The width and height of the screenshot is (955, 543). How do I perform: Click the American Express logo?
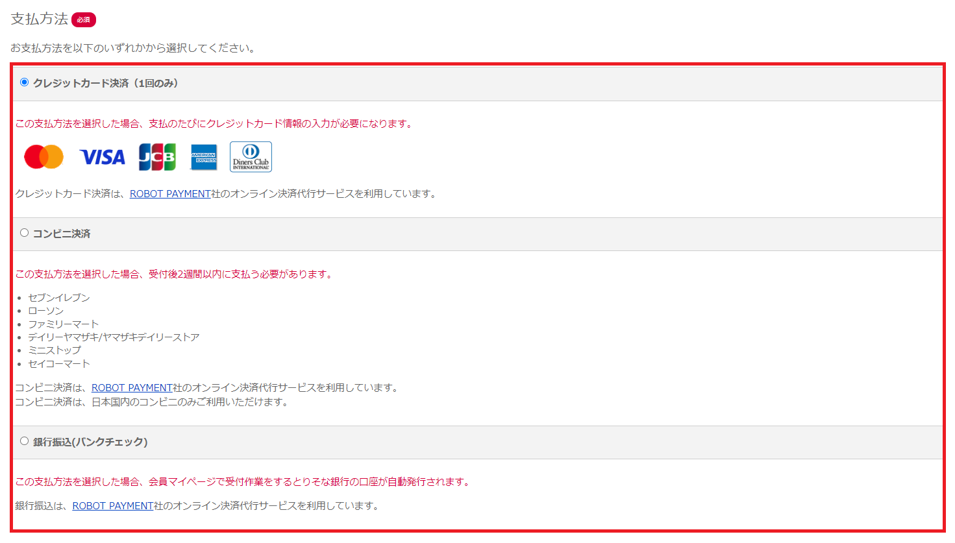coord(204,157)
